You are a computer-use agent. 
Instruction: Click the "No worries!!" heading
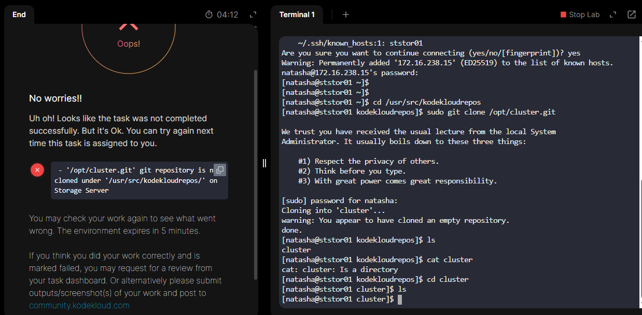55,98
